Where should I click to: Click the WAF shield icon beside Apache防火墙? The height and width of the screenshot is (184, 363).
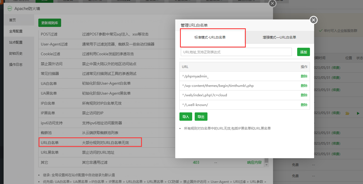[9, 9]
